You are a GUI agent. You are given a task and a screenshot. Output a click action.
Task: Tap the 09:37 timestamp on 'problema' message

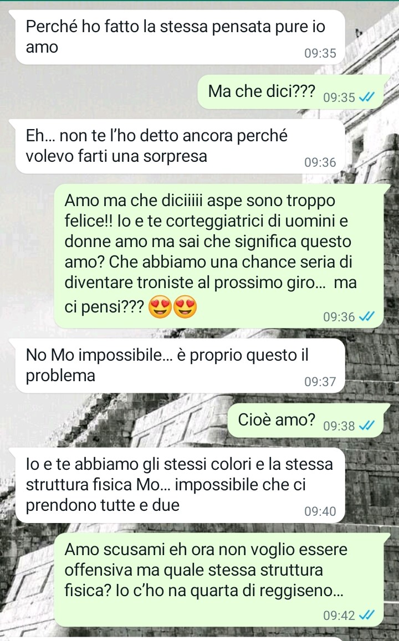tap(320, 382)
